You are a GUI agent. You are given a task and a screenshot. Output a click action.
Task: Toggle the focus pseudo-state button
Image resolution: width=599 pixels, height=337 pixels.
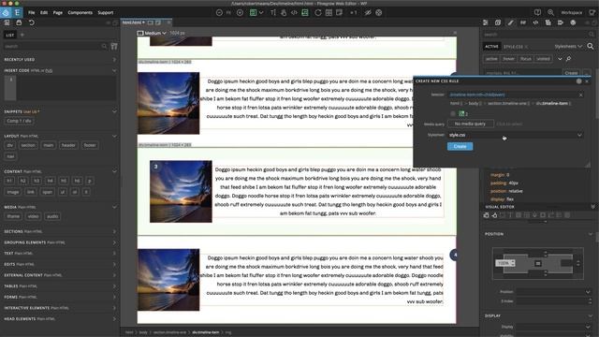[x=526, y=59]
